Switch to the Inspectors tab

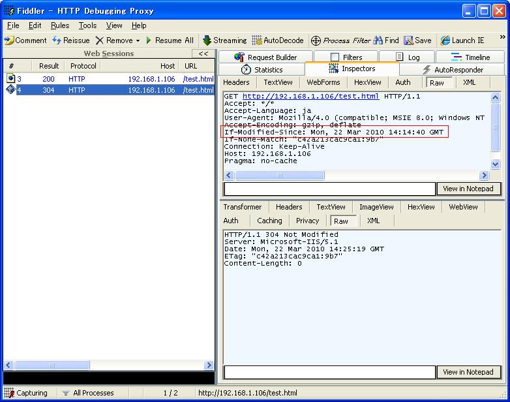point(352,69)
